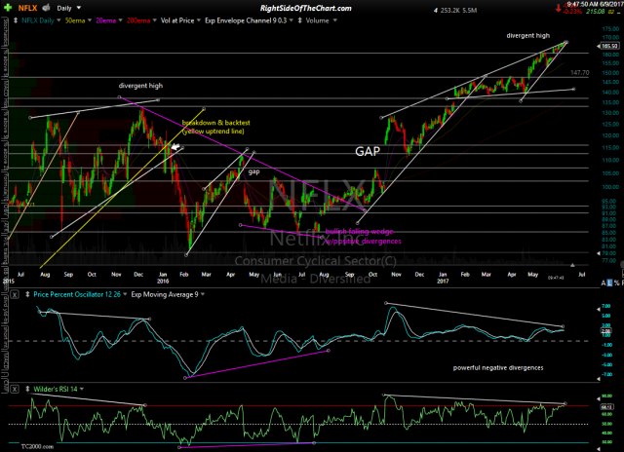624x452 pixels.
Task: Click the RightSideOfTheChart.com link
Action: [305, 8]
